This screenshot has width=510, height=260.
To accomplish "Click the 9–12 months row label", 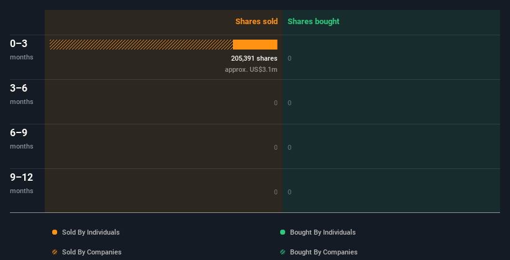I will pos(22,183).
